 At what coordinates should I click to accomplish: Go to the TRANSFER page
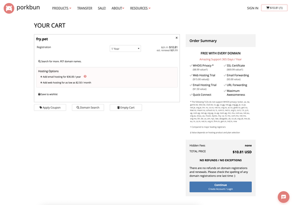click(x=85, y=8)
